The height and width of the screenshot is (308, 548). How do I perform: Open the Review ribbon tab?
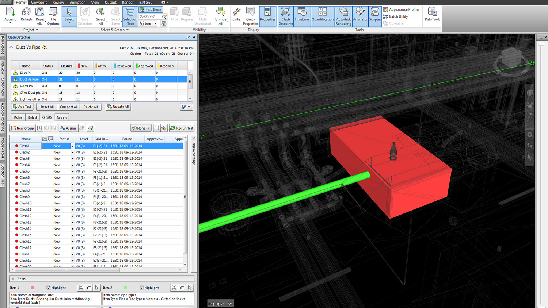(x=58, y=3)
